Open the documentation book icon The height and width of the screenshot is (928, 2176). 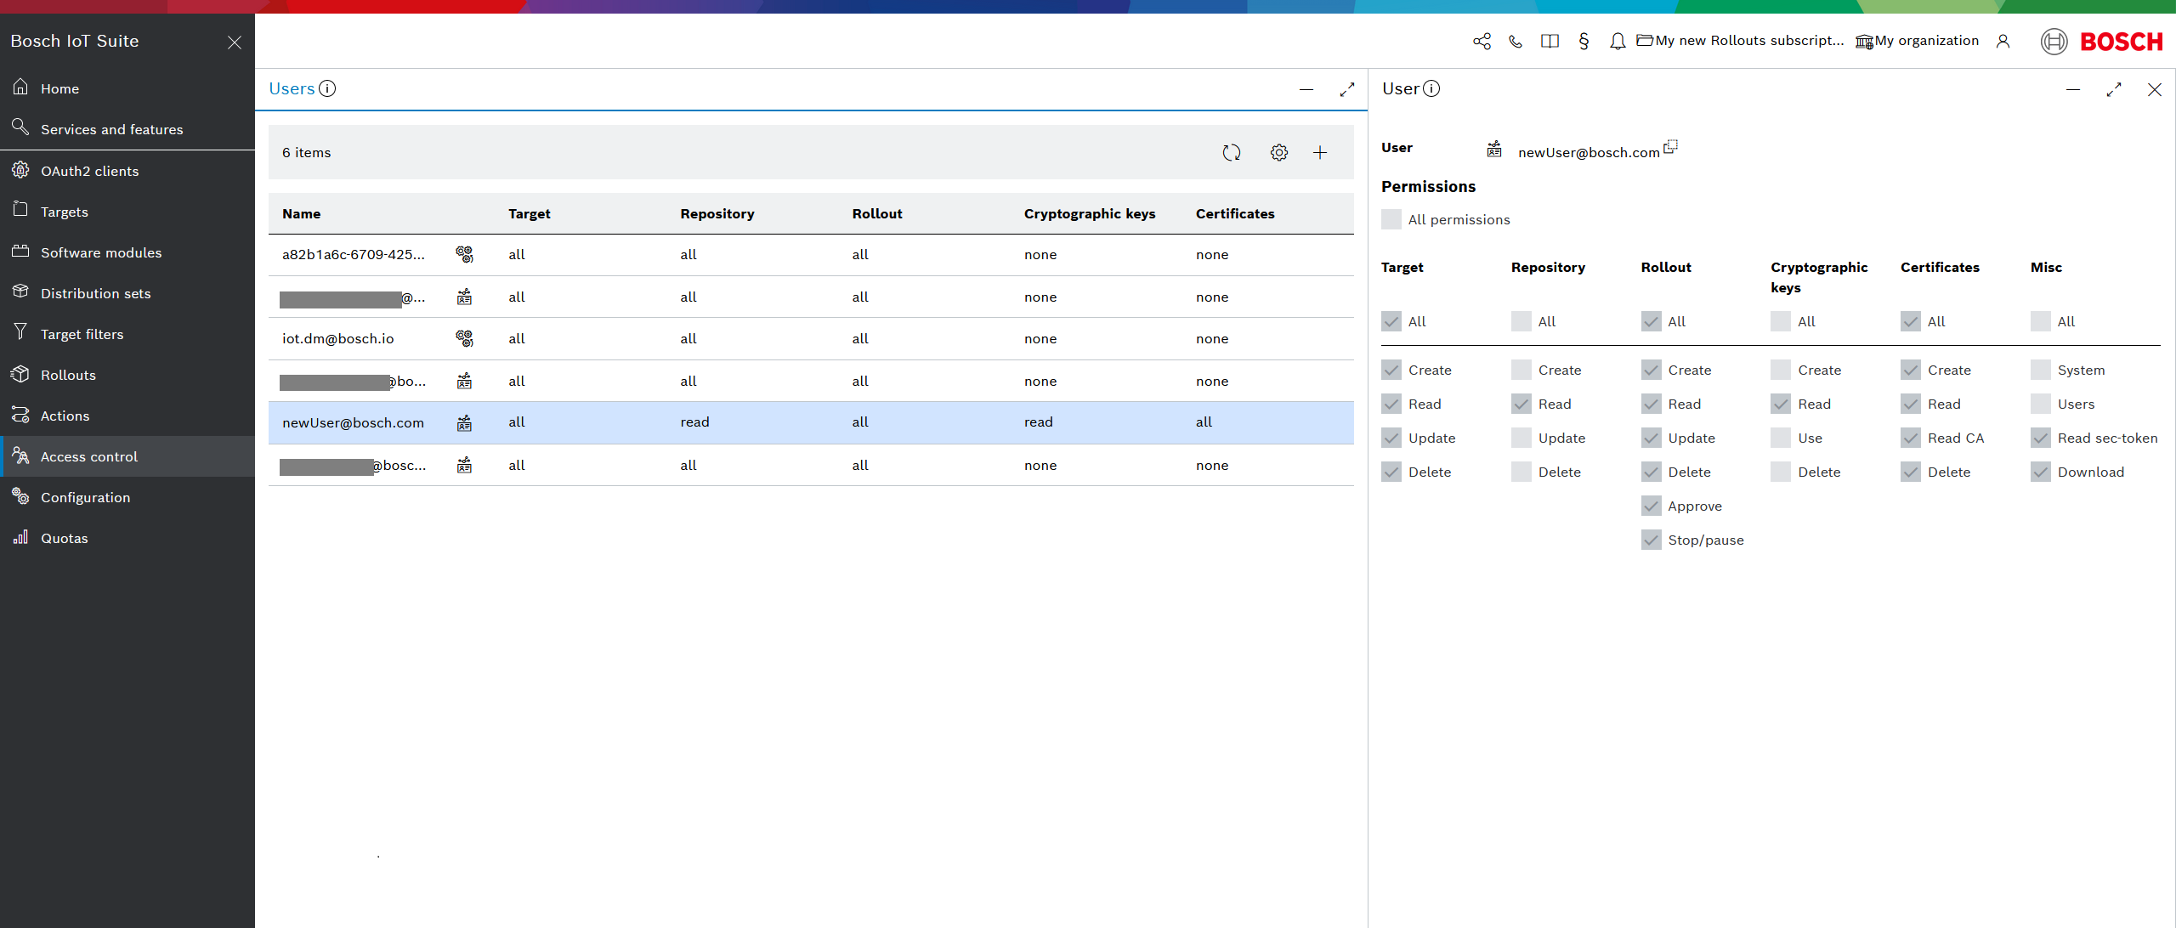1549,41
